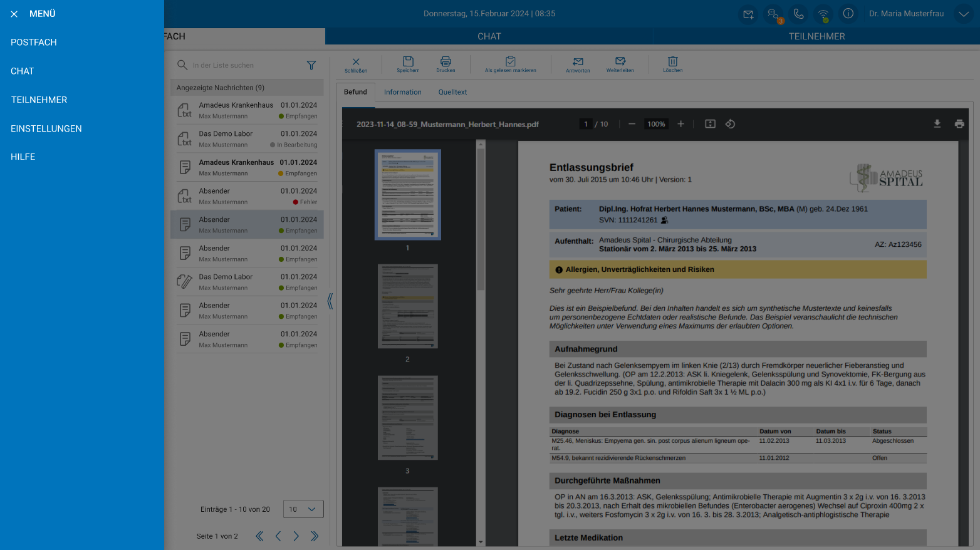Zoom in the PDF with plus icon
Image resolution: width=980 pixels, height=550 pixels.
tap(681, 124)
